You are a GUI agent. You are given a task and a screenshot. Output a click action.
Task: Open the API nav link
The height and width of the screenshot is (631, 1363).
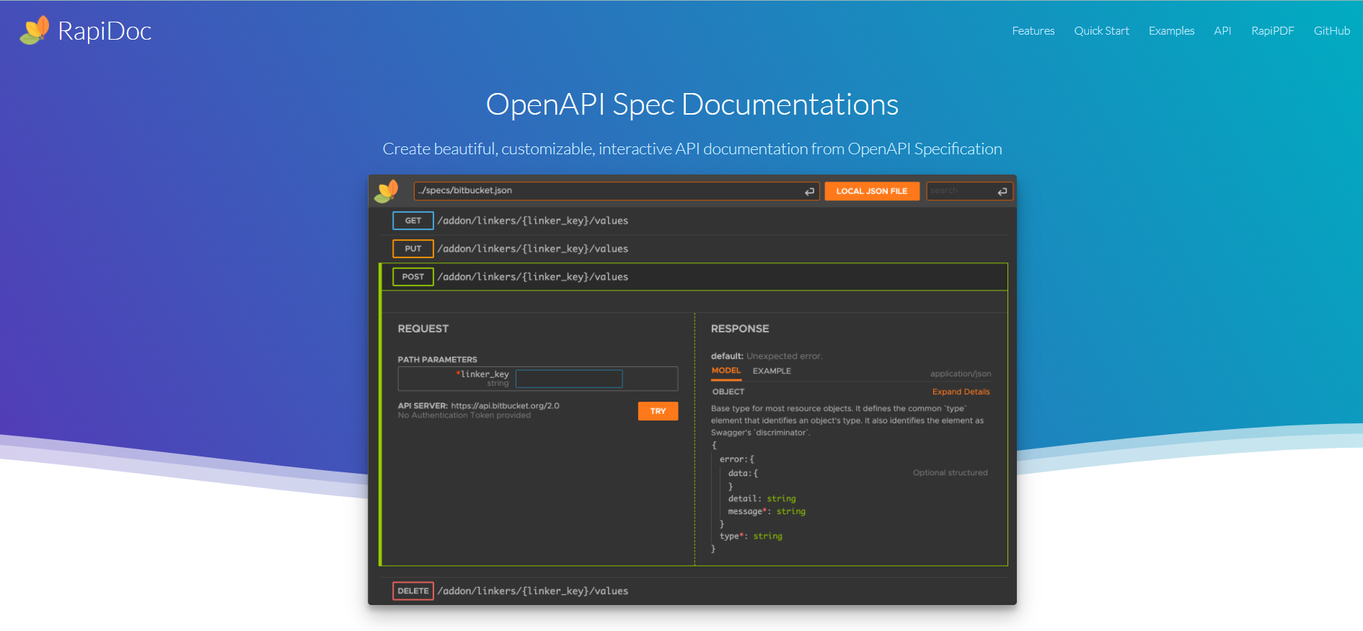click(x=1222, y=31)
